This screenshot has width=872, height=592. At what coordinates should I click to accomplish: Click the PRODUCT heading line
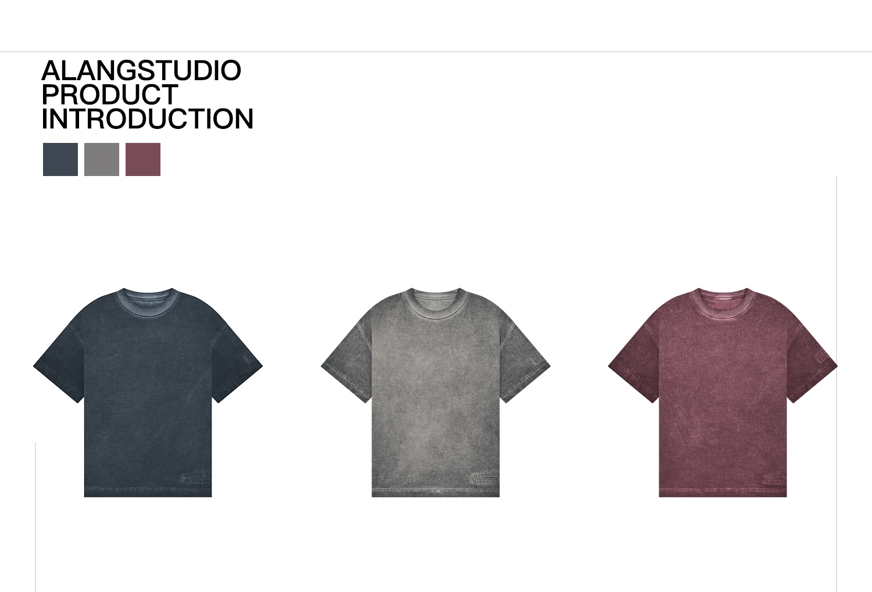tap(110, 95)
